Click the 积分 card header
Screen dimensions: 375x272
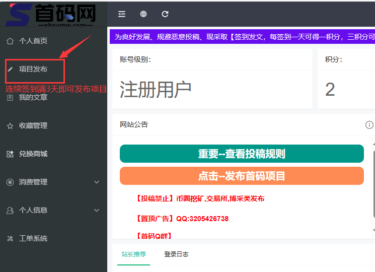pyautogui.click(x=346, y=59)
